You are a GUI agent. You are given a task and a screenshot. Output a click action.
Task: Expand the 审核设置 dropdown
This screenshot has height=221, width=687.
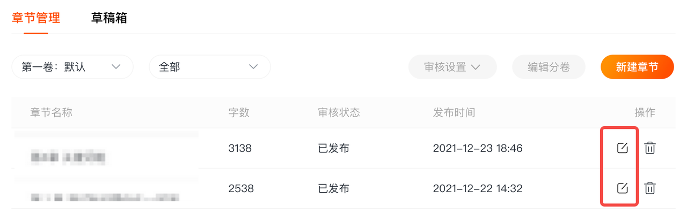[452, 67]
